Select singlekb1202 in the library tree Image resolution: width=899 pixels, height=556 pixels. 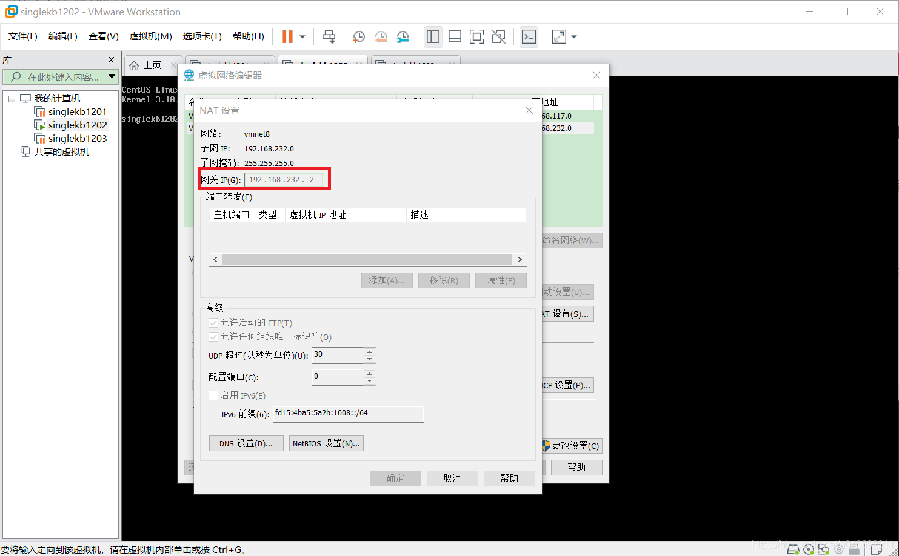pyautogui.click(x=78, y=125)
